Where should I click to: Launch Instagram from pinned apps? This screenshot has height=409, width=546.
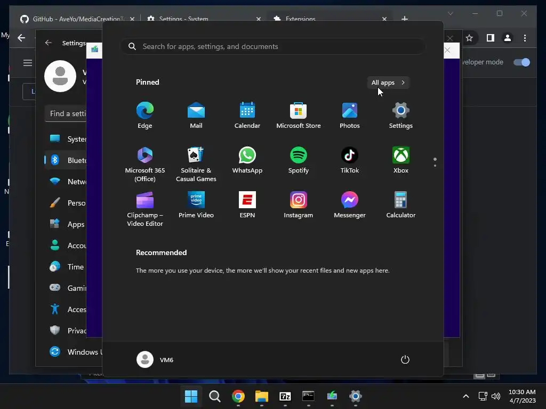tap(299, 205)
